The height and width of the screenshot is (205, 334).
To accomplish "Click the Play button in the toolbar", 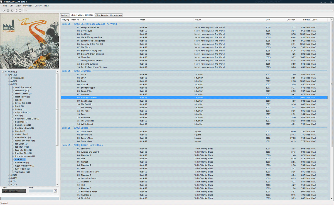I will (4, 11).
